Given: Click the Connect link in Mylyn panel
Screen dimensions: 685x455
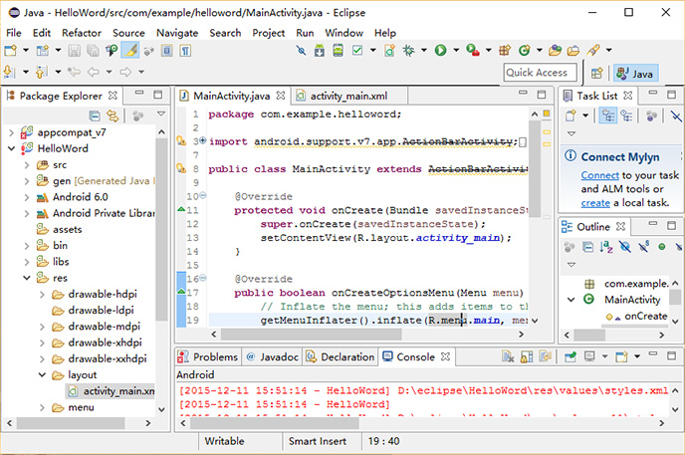Looking at the screenshot, I should pyautogui.click(x=599, y=175).
